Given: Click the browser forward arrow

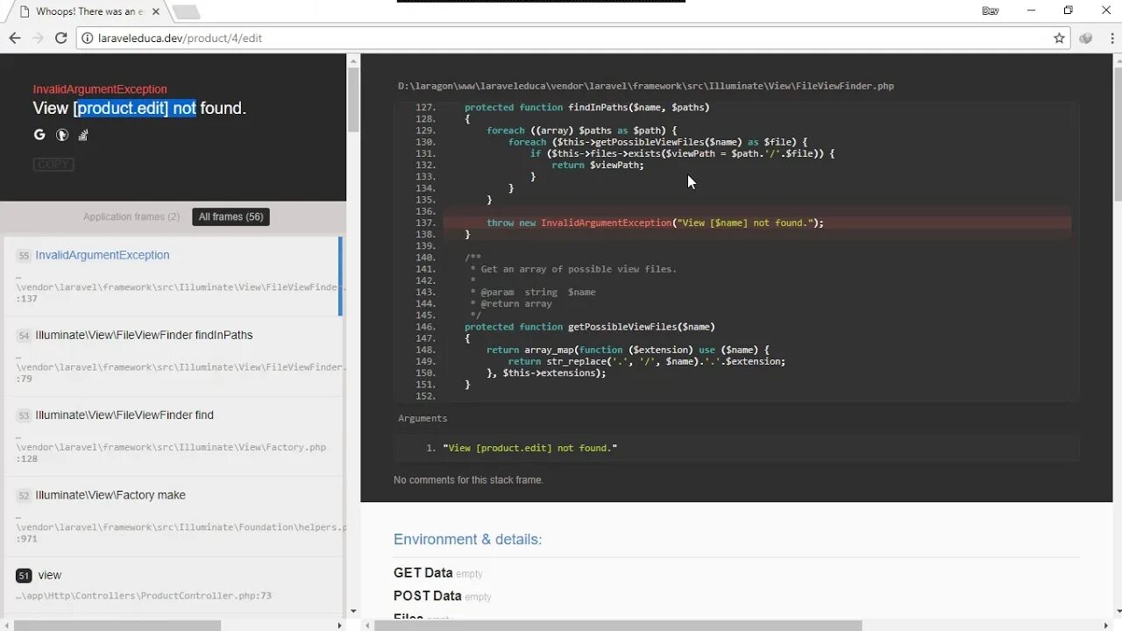Looking at the screenshot, I should click(x=38, y=38).
